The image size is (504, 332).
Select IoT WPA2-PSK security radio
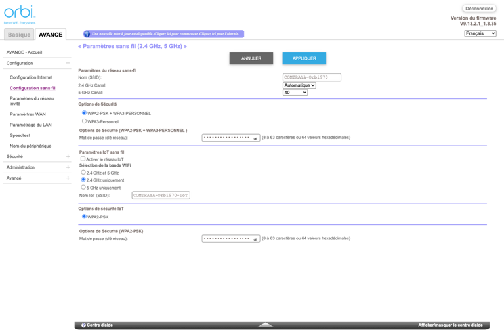point(84,217)
